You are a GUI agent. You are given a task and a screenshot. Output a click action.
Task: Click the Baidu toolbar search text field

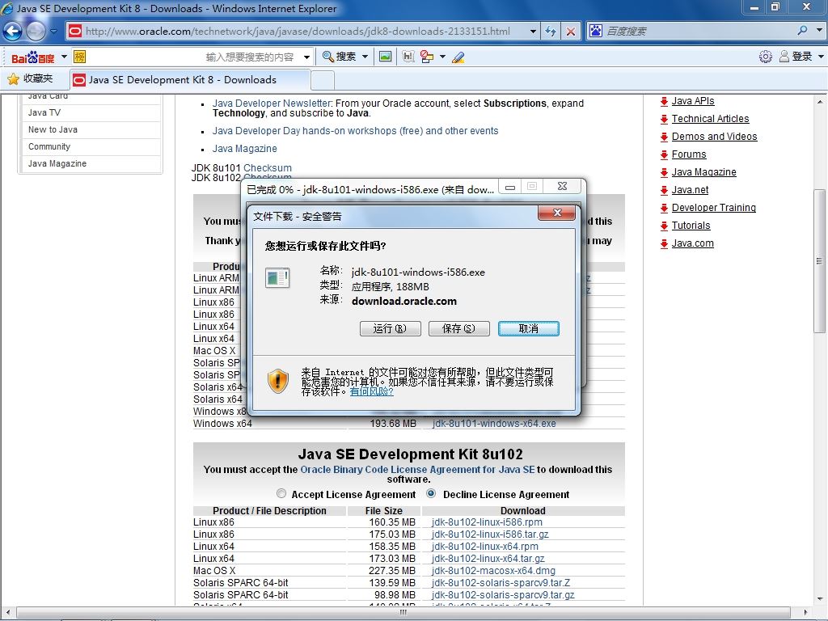click(x=196, y=57)
